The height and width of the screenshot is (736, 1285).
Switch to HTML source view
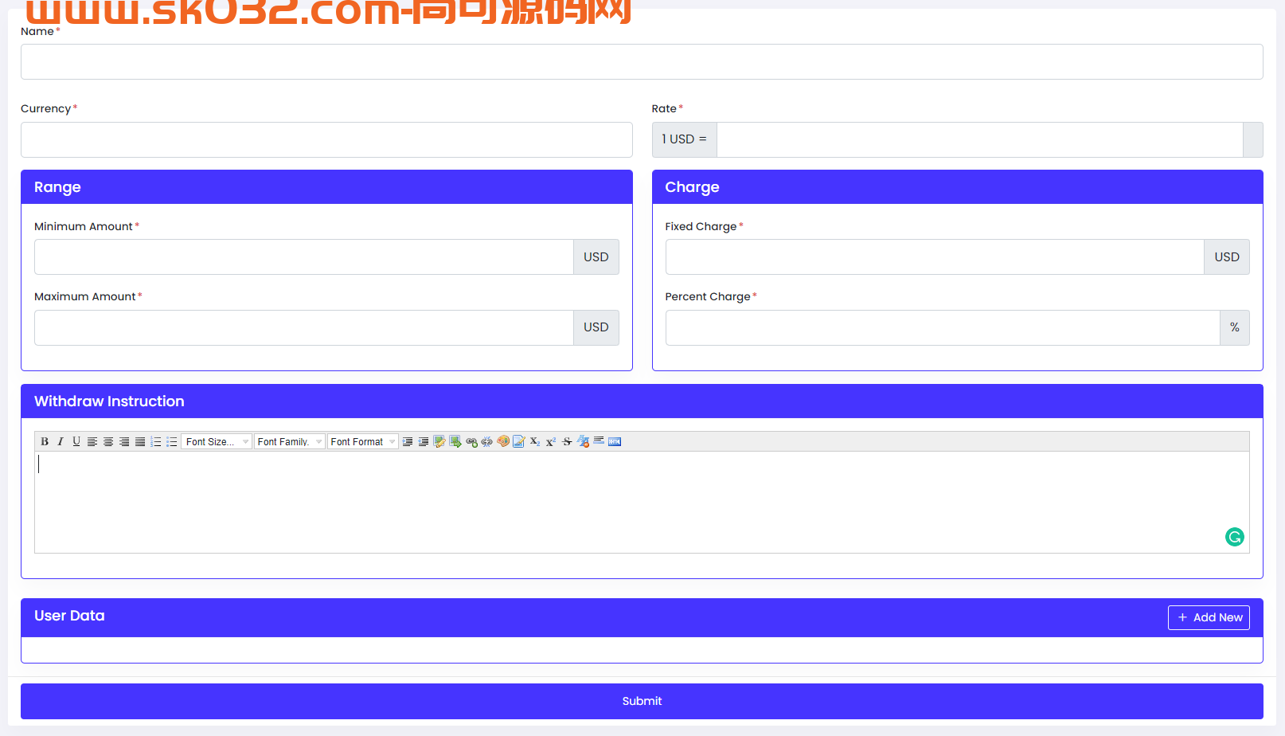(x=614, y=441)
